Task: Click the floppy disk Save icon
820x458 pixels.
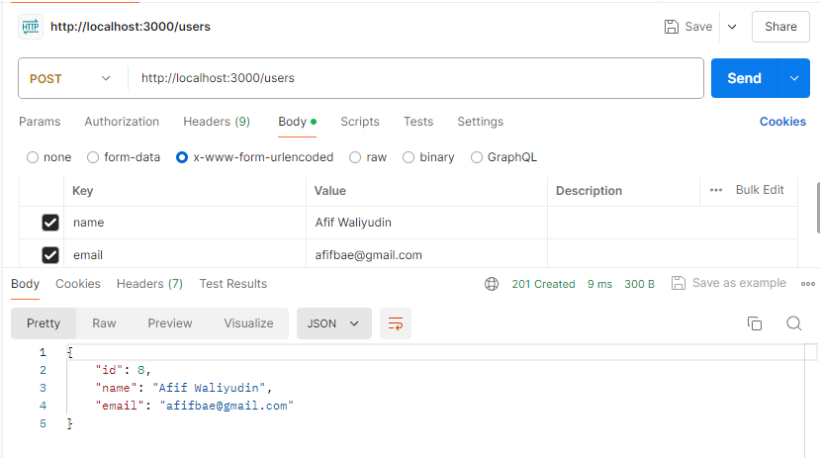Action: coord(672,27)
